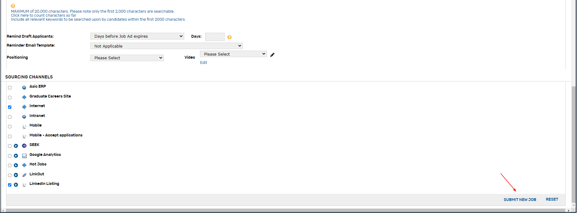Expand the Hot Jobs options arrow
Image resolution: width=577 pixels, height=213 pixels.
(x=16, y=165)
